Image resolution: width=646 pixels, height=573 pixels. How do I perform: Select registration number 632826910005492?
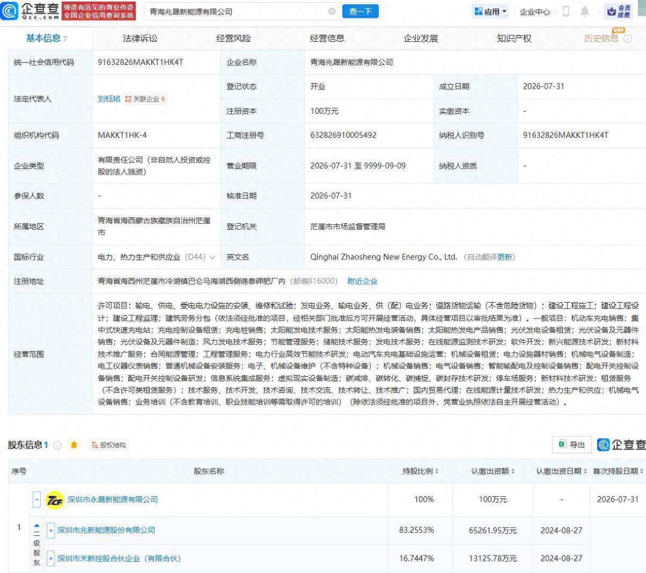(343, 135)
